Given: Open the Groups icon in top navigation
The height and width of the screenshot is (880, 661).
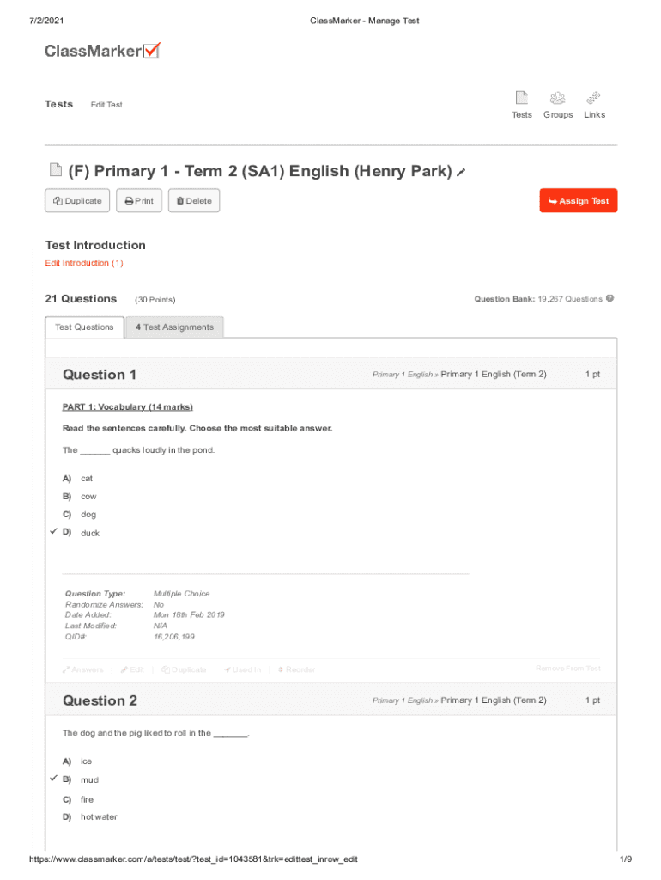Looking at the screenshot, I should coord(557,104).
